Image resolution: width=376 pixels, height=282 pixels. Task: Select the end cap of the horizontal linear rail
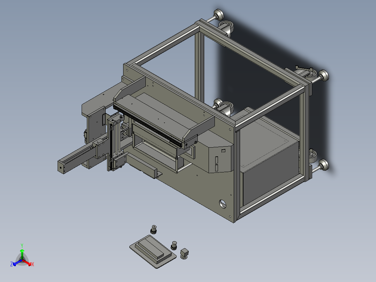pyautogui.click(x=61, y=167)
